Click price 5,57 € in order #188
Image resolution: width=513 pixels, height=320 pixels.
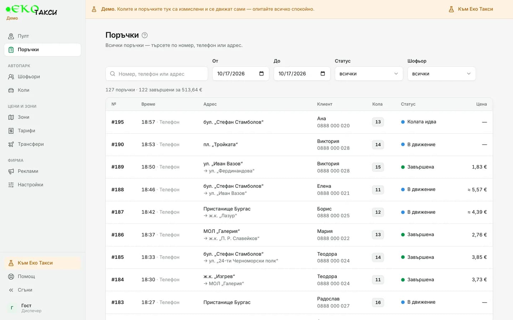click(x=477, y=190)
